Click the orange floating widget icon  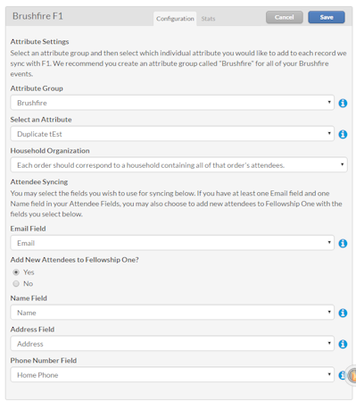click(x=352, y=375)
